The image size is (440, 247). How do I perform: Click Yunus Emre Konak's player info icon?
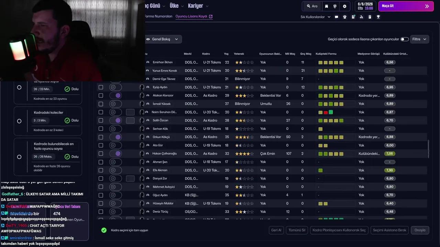click(x=148, y=71)
